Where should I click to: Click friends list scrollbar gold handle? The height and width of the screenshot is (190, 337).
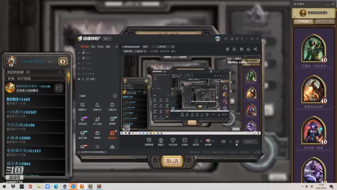tap(69, 77)
